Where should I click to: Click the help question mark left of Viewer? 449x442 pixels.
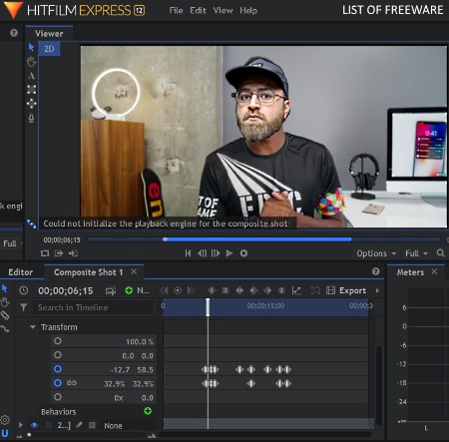tap(14, 33)
